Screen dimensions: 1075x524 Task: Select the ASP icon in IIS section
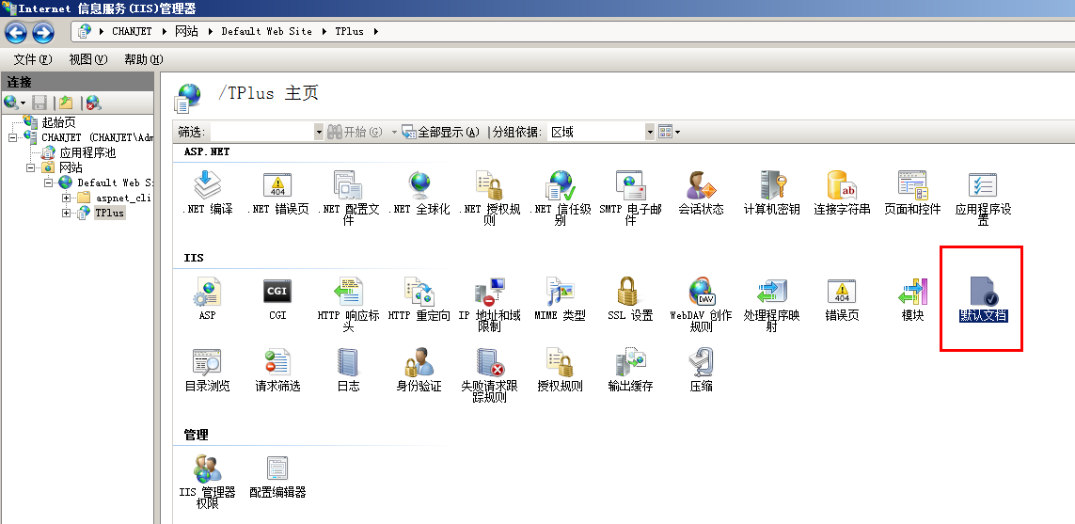208,299
